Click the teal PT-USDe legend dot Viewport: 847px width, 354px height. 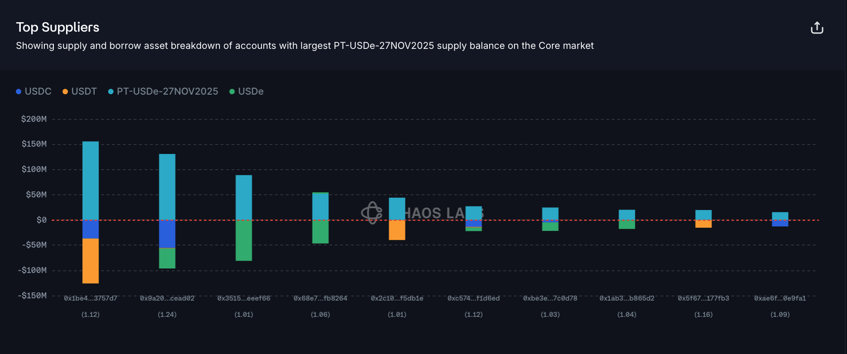click(x=111, y=91)
